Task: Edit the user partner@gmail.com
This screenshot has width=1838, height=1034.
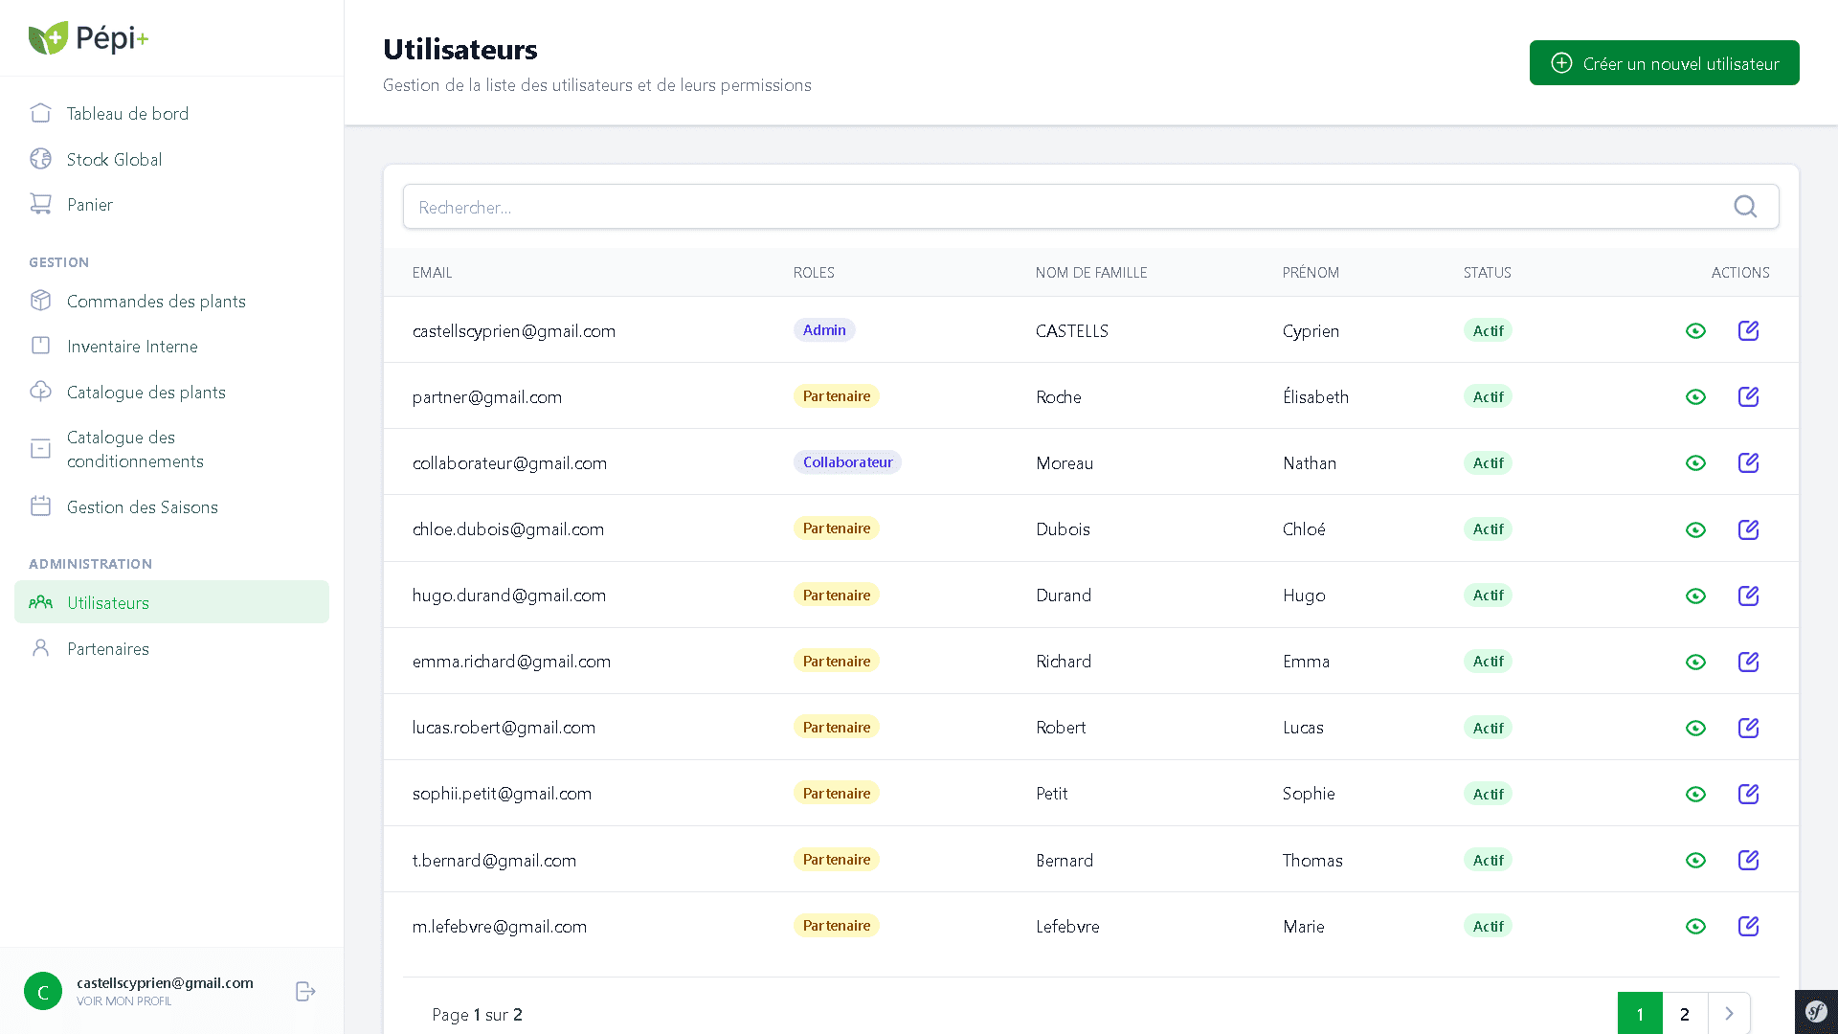Action: tap(1749, 395)
